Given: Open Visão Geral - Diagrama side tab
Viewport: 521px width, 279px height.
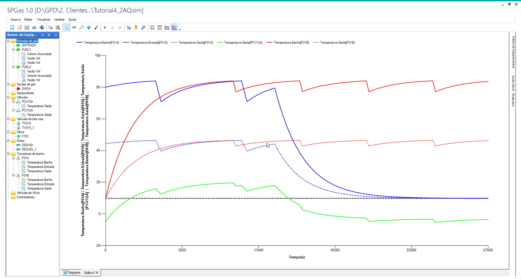Looking at the screenshot, I should tap(513, 91).
